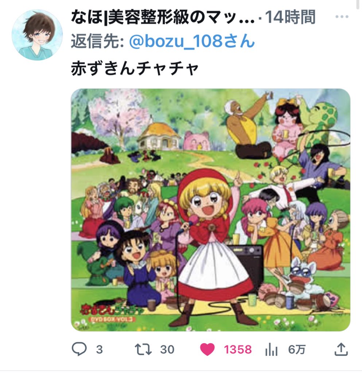Tap the share upload icon
The image size is (362, 373).
341,349
